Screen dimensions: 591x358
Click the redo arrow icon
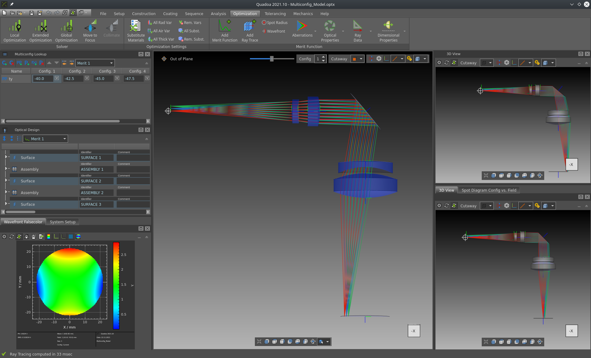57,13
